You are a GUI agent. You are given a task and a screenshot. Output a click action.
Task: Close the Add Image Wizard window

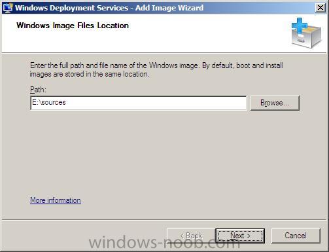click(320, 8)
